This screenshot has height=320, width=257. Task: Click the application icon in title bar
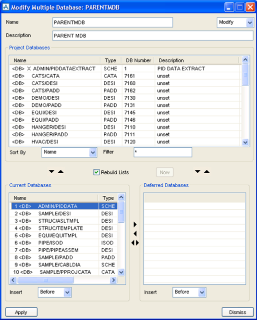6,7
